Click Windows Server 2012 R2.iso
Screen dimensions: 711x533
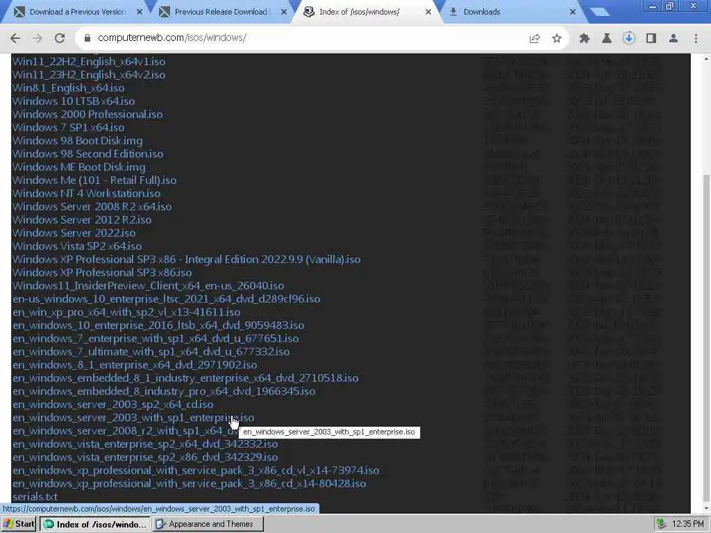tap(82, 220)
